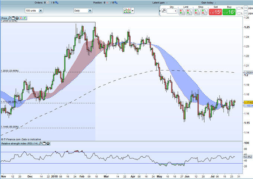The width and height of the screenshot is (253, 179).
Task: Click the red down arrow on Price panel
Action: 21,18
